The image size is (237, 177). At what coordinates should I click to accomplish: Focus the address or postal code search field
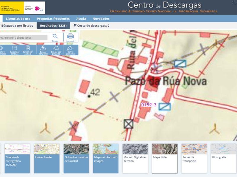coord(23,38)
